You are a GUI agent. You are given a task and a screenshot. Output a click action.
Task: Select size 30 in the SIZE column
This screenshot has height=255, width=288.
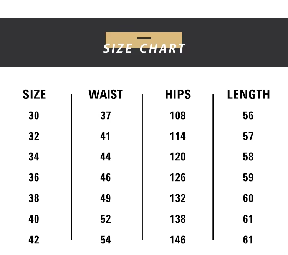[34, 115]
